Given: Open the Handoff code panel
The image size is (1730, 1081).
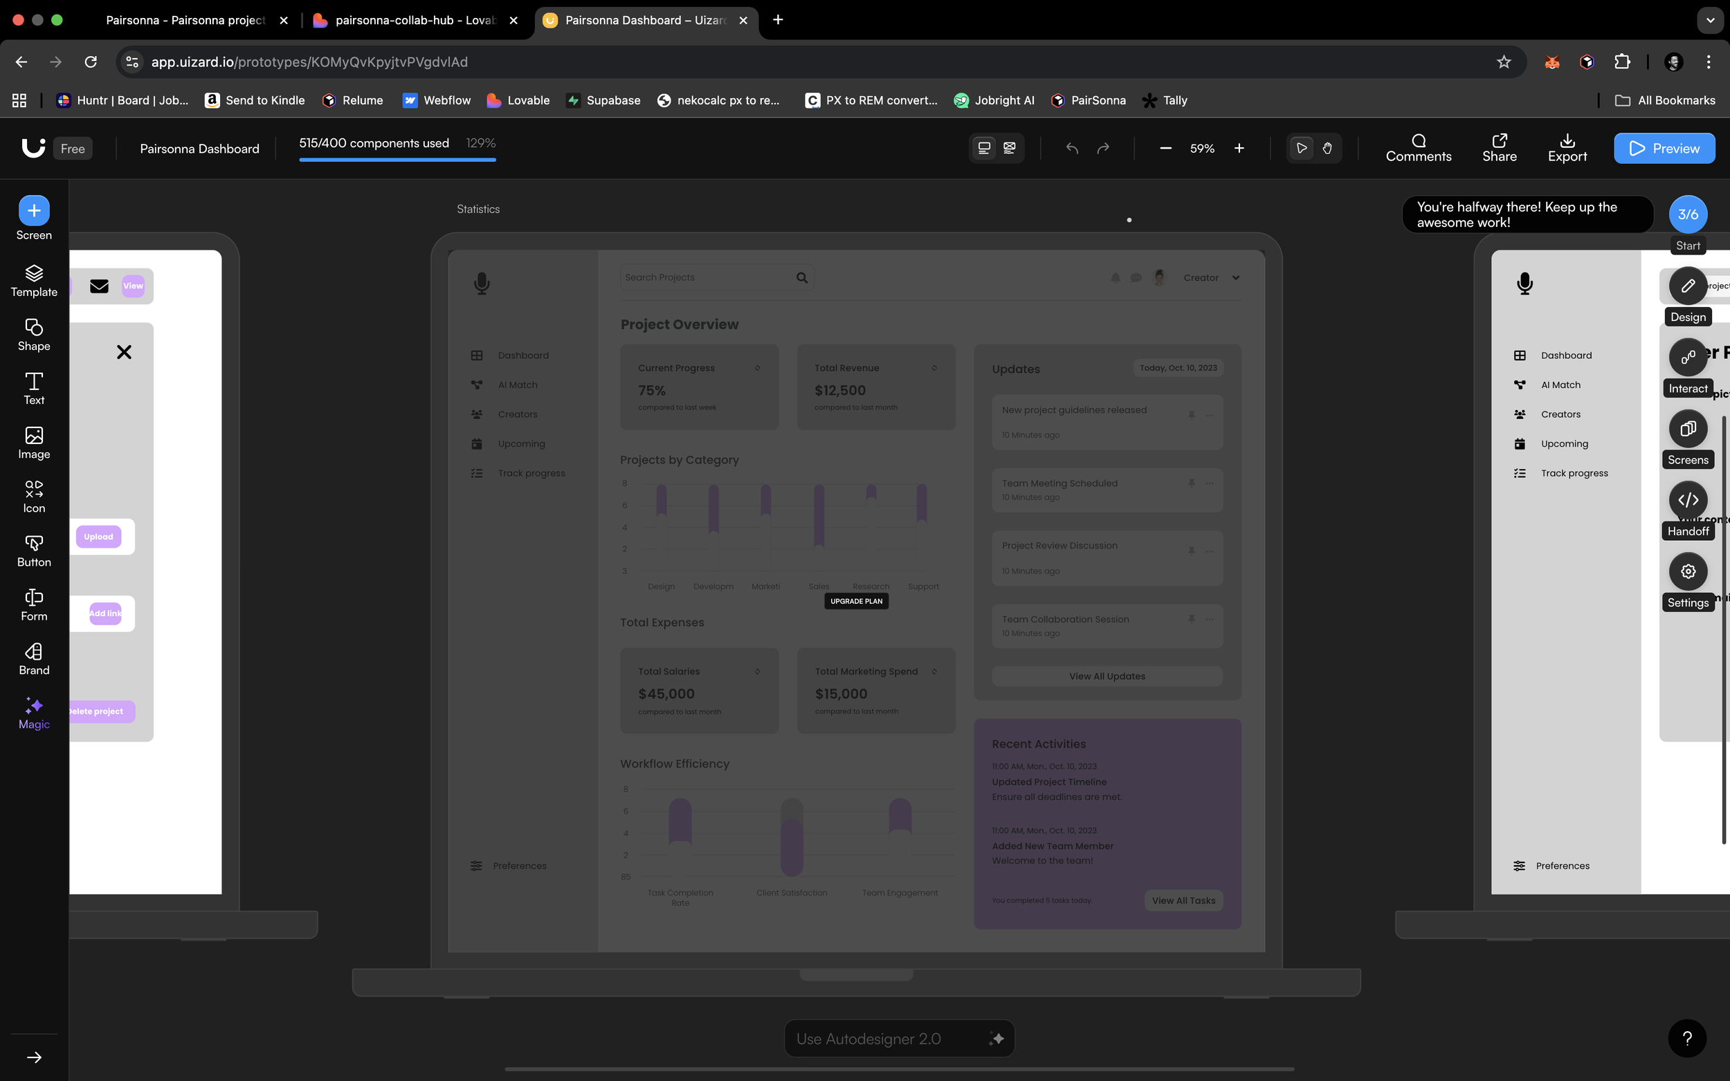Looking at the screenshot, I should coord(1688,500).
